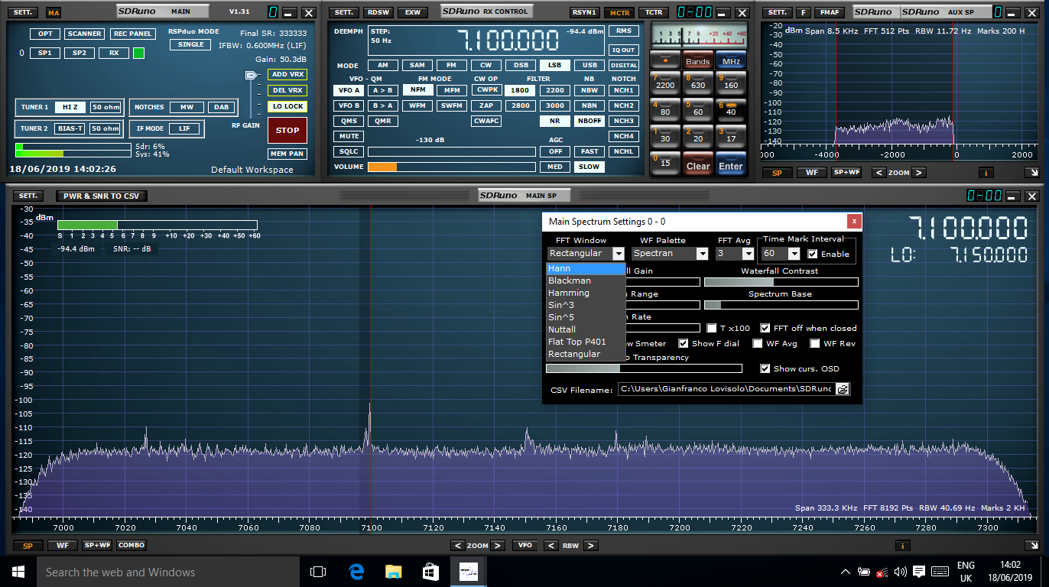Viewport: 1049px width, 587px height.
Task: Click the CSV Filename path field
Action: [x=726, y=389]
